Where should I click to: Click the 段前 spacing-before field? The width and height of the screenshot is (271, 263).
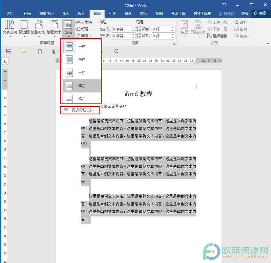(x=162, y=29)
